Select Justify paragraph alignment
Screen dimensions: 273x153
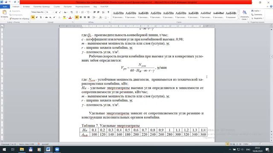89,17
